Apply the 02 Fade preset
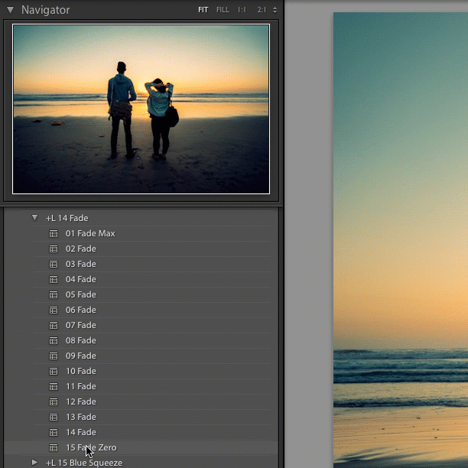Screen dimensions: 468x468 point(80,249)
